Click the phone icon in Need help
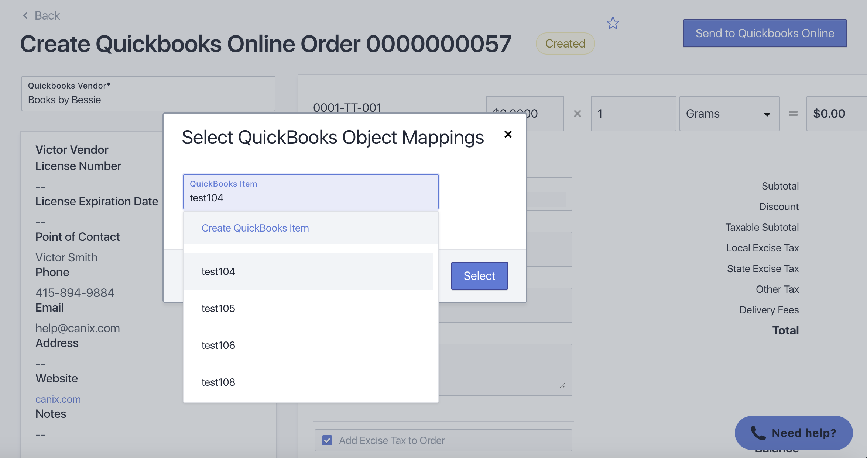Image resolution: width=867 pixels, height=458 pixels. pos(758,433)
